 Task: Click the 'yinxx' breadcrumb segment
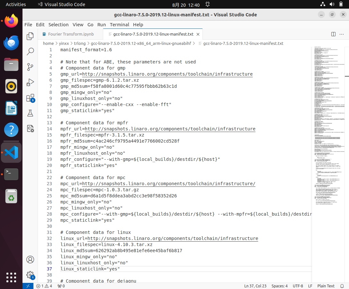click(x=64, y=44)
